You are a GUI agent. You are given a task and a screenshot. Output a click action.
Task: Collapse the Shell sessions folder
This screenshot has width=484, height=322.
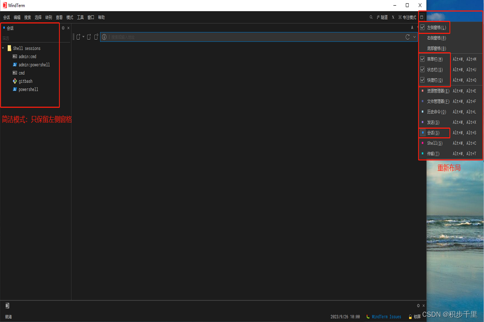click(3, 48)
